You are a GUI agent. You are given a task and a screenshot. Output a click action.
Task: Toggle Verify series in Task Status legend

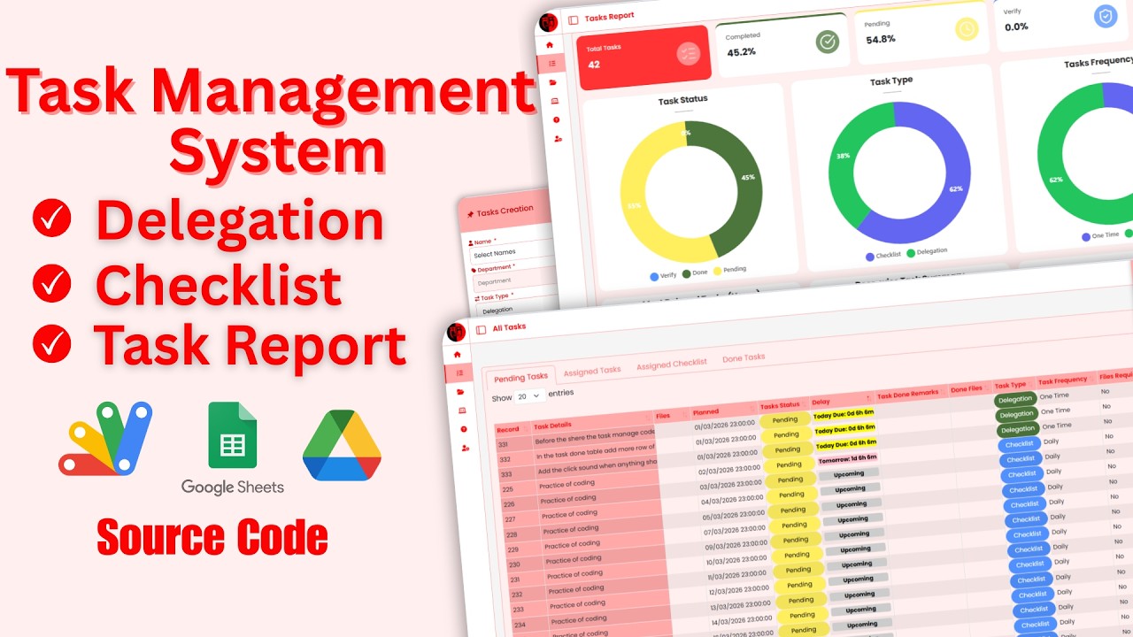pyautogui.click(x=663, y=275)
